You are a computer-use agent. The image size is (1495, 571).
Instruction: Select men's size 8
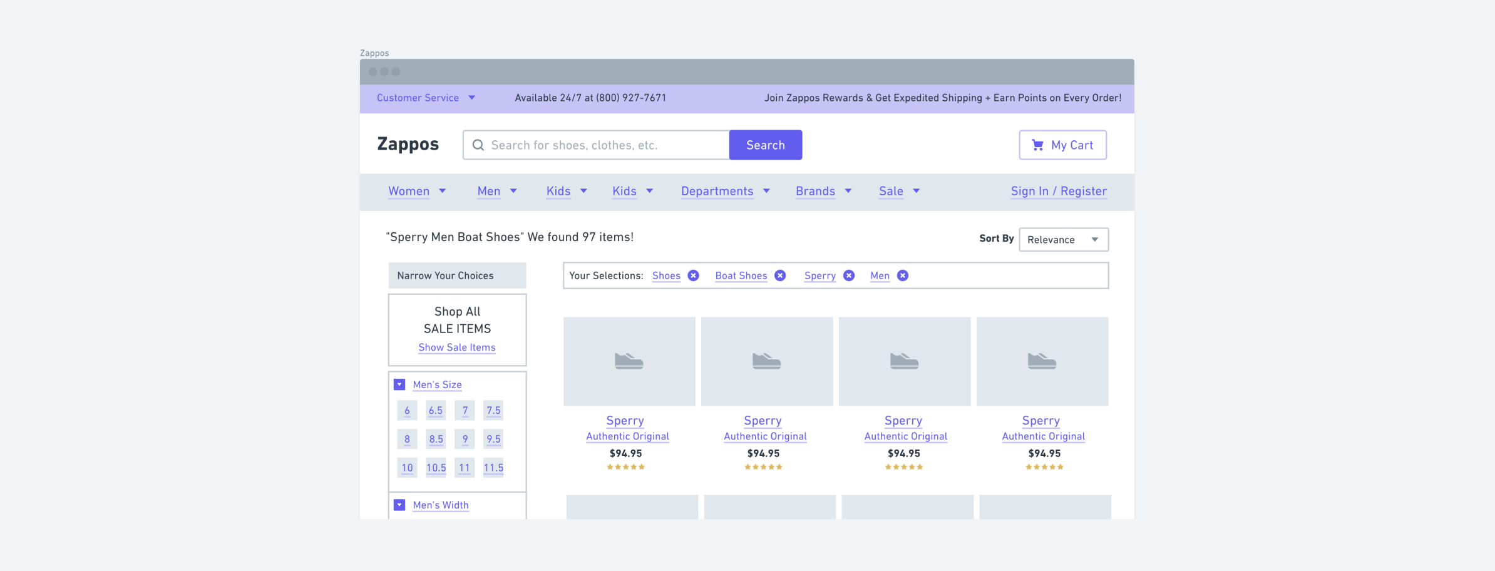tap(407, 439)
